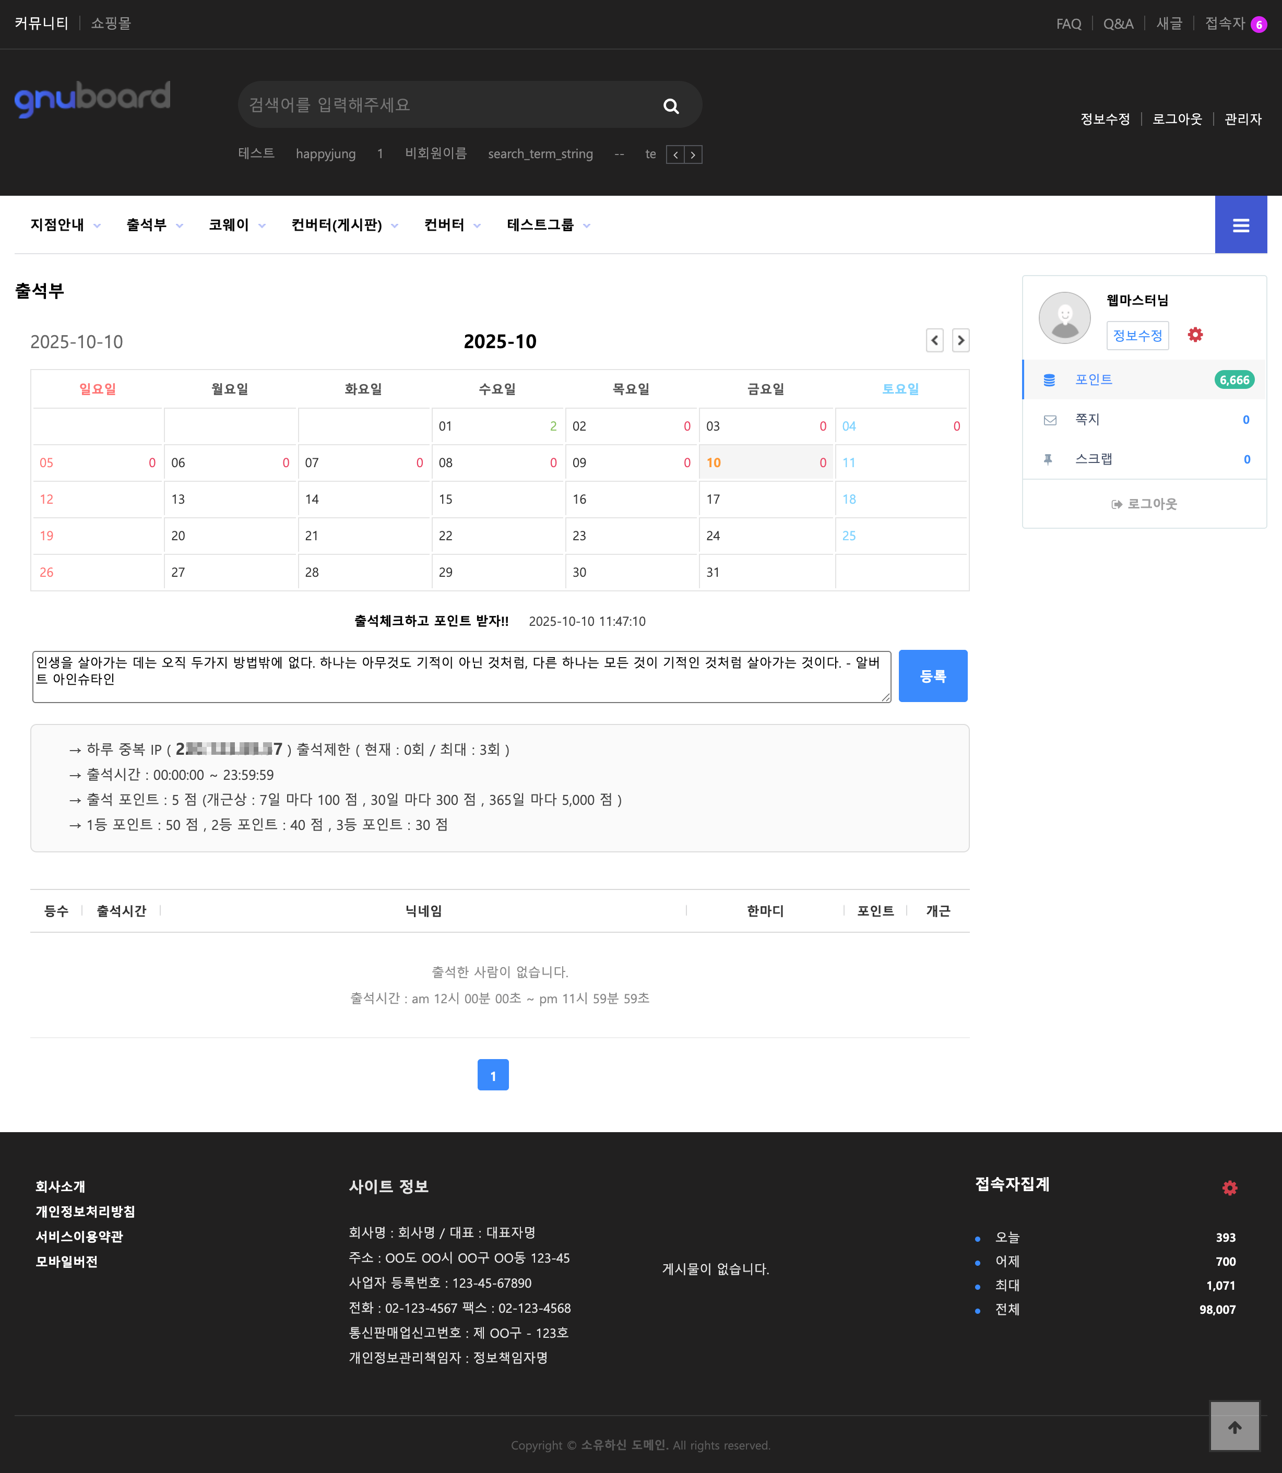
Task: Click the 스크랩 pin icon
Action: pyautogui.click(x=1049, y=459)
